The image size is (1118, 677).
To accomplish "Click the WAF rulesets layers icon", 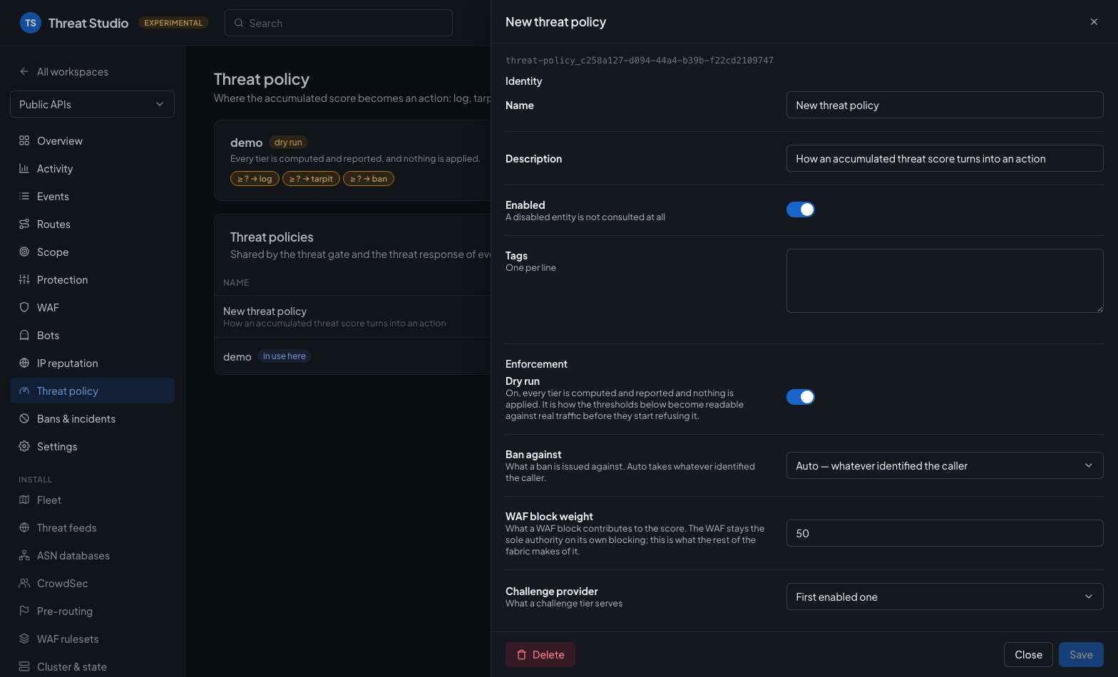I will (x=24, y=639).
